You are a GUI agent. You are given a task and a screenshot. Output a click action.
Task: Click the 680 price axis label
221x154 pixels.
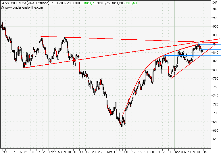pyautogui.click(x=216, y=122)
